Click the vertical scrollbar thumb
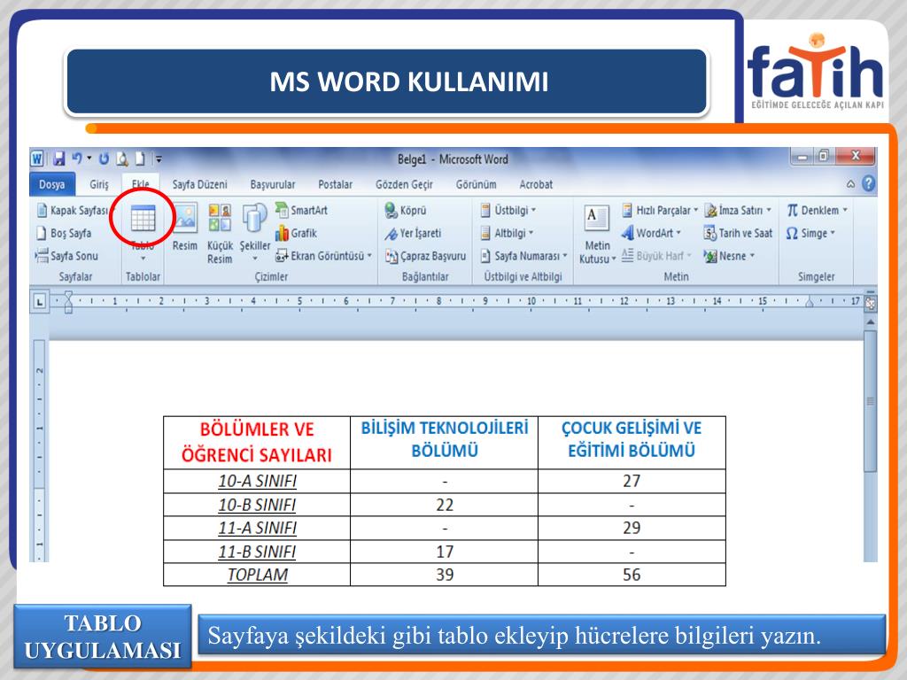The image size is (907, 680). click(x=870, y=401)
